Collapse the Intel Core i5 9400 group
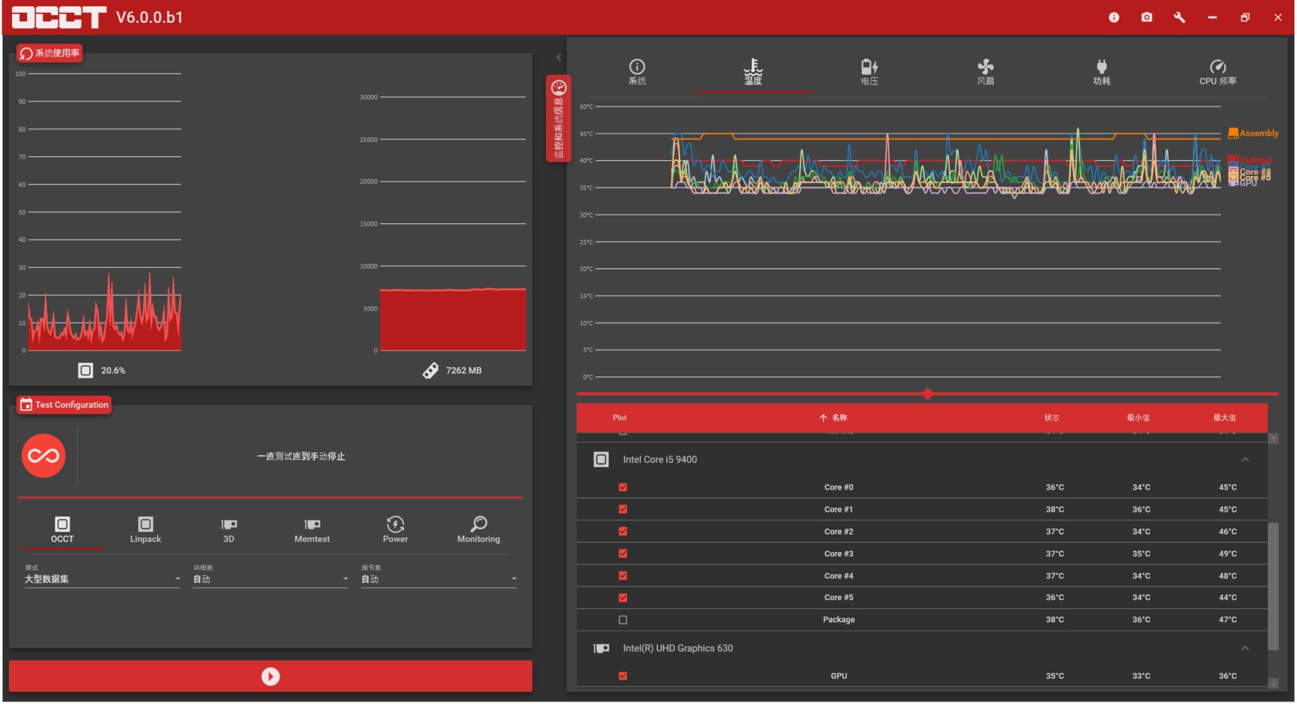This screenshot has width=1297, height=704. [1245, 460]
